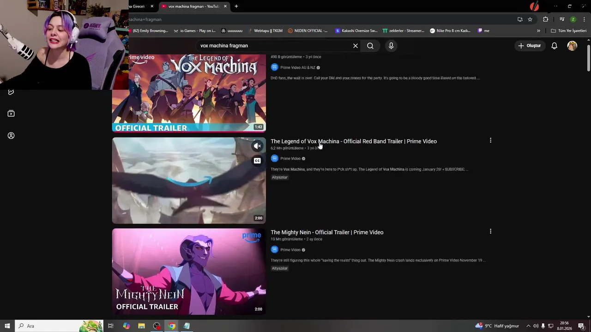Open Prime Video channel under Red Band Trailer
The height and width of the screenshot is (332, 591).
(x=290, y=159)
